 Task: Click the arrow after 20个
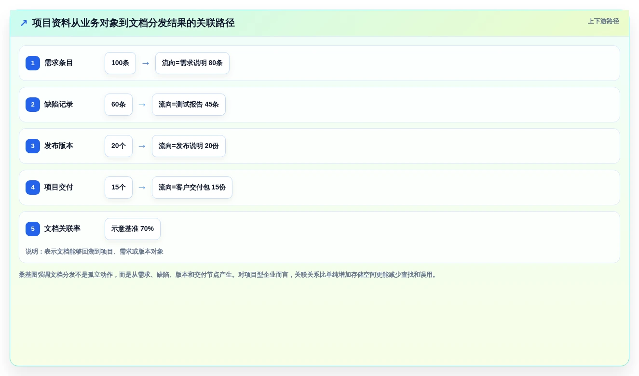pyautogui.click(x=142, y=146)
